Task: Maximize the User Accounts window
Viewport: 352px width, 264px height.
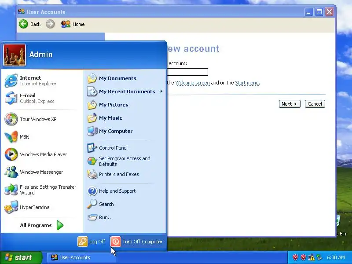Action: point(319,12)
